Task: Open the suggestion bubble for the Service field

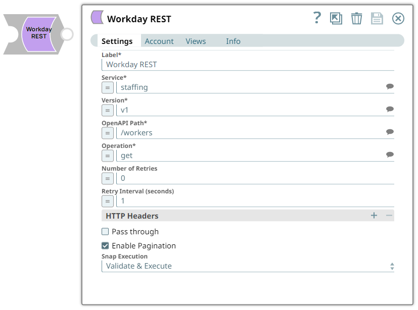Action: pyautogui.click(x=390, y=86)
